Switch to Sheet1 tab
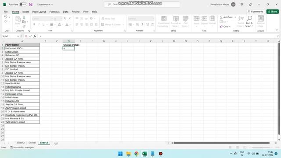This screenshot has height=158, width=281. 32,143
